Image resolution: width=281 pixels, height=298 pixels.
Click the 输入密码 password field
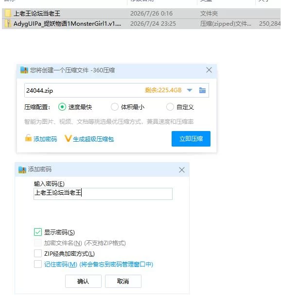click(103, 194)
